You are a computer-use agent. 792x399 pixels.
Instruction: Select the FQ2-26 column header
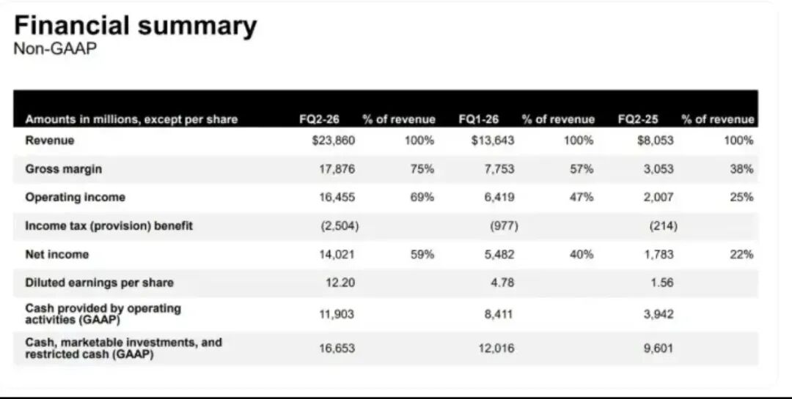pyautogui.click(x=319, y=119)
